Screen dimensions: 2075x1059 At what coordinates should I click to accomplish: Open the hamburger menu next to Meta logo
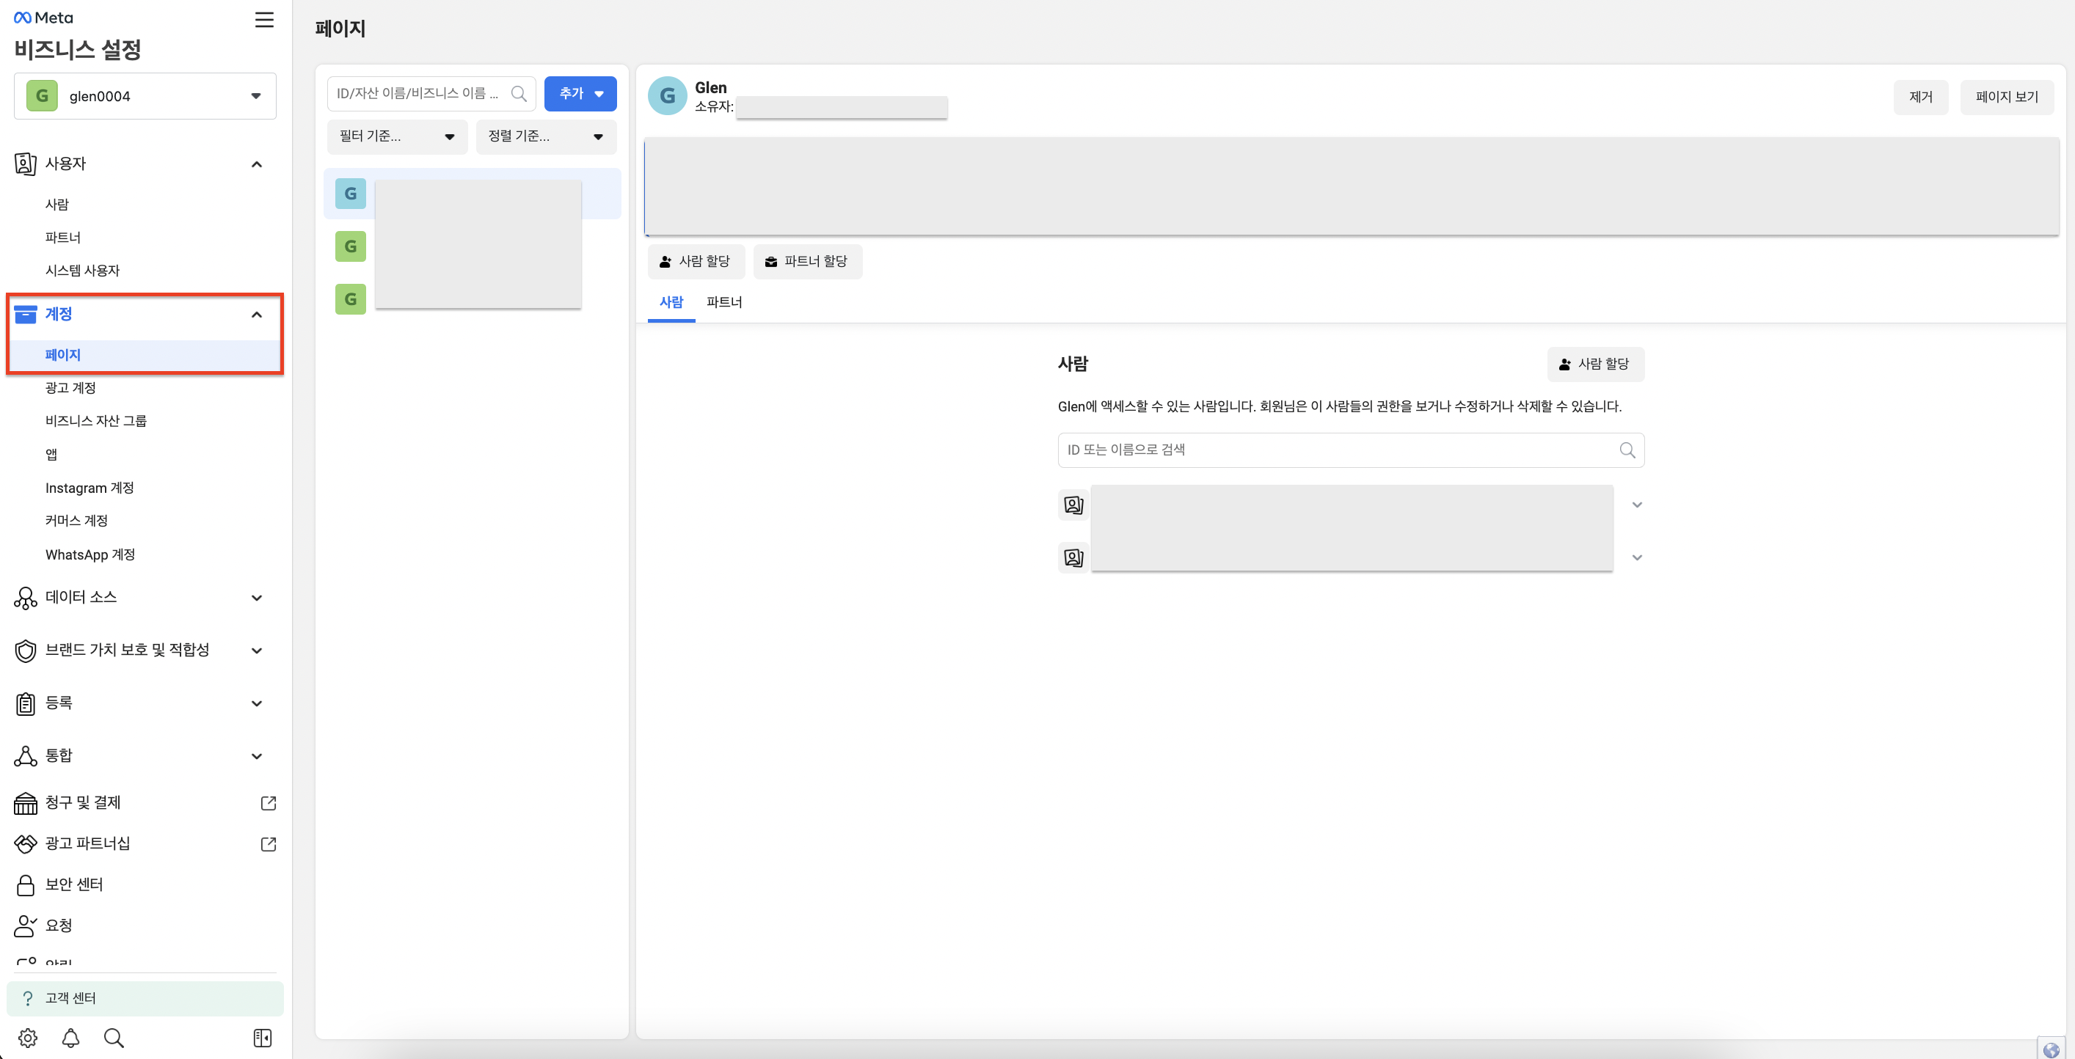point(264,19)
